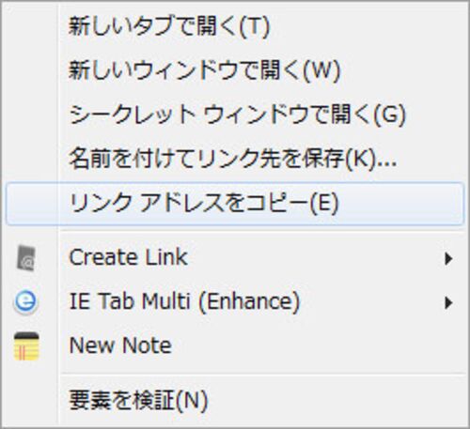Screen dimensions: 470x429
Task: Select the IE Tab Multi (Enhance) entry
Action: tap(234, 301)
